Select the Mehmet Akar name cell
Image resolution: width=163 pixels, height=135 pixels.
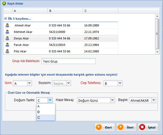pos(23,32)
